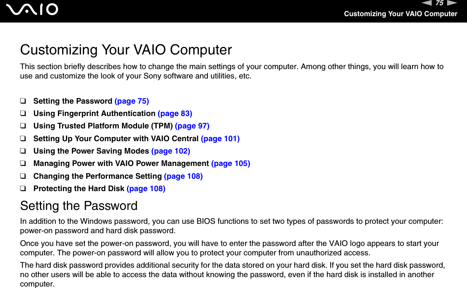Click the page number 75 in the header
The height and width of the screenshot is (288, 467).
click(439, 3)
